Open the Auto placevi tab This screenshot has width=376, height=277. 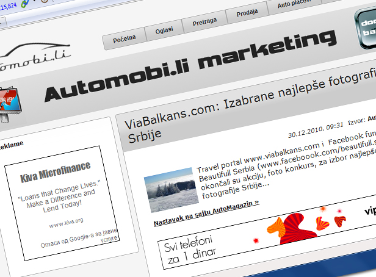294,3
